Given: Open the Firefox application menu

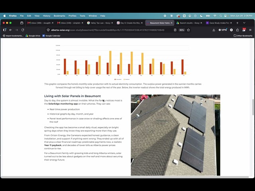Looking at the screenshot, I should click(13, 16).
